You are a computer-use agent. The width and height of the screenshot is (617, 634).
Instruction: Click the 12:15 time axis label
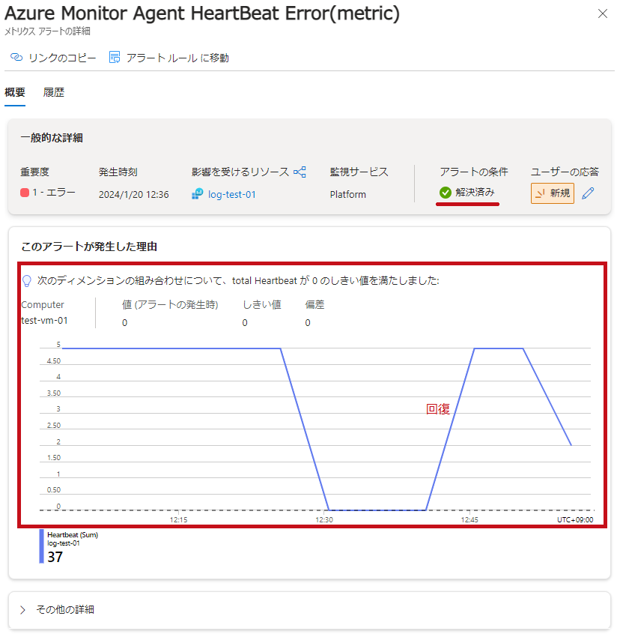tap(179, 519)
